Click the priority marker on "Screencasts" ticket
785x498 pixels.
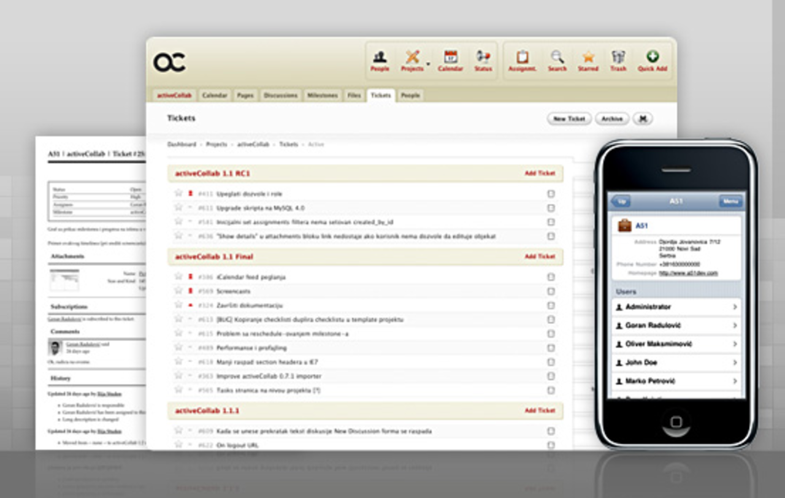coord(191,291)
